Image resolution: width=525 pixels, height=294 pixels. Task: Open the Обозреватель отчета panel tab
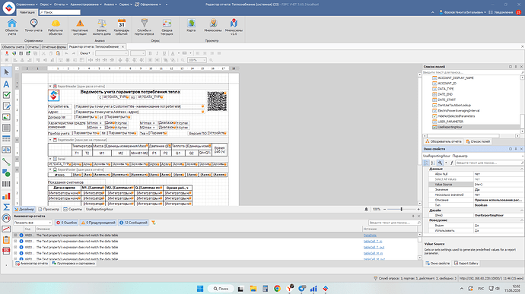click(444, 142)
